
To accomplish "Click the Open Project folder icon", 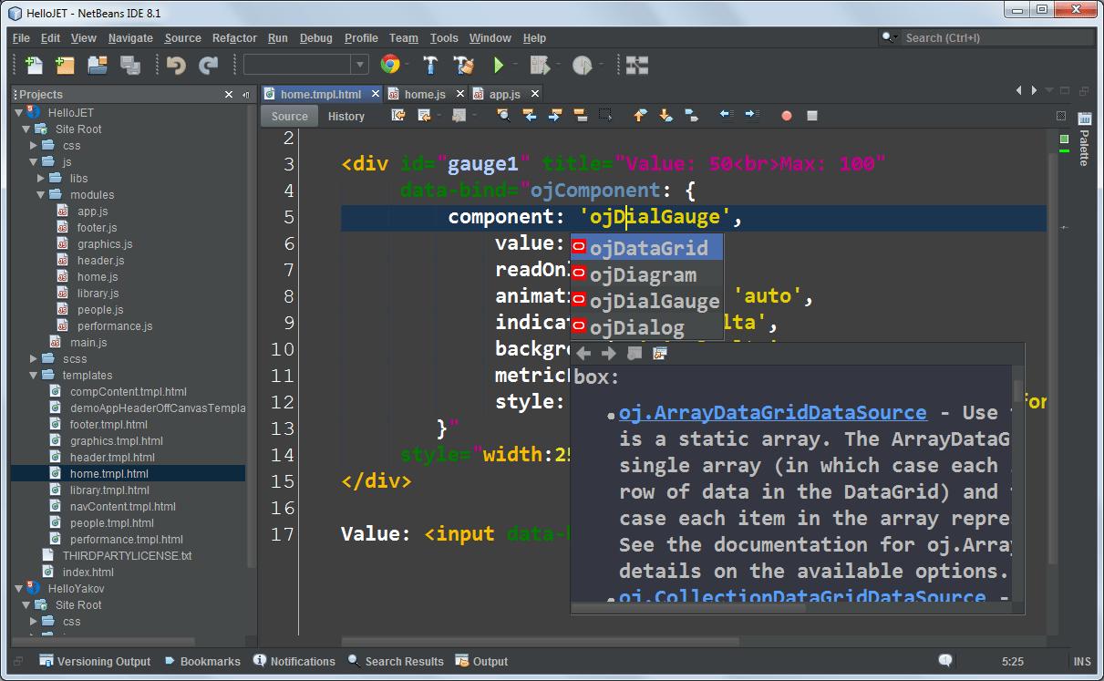I will pyautogui.click(x=98, y=65).
